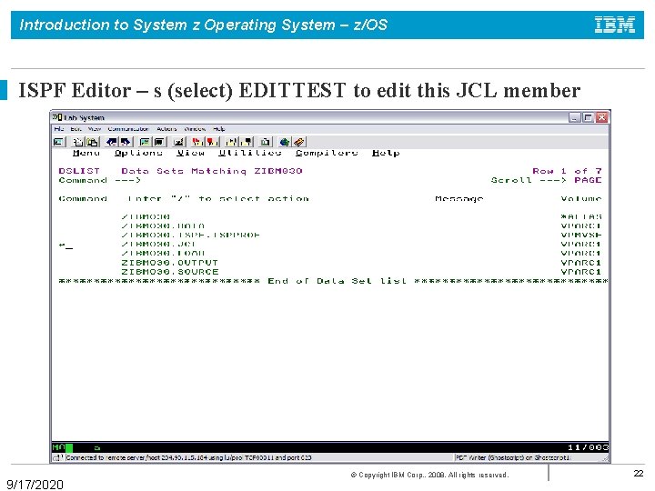Image resolution: width=655 pixels, height=491 pixels.
Task: Select the ZIBM030.SOURCE data set row
Action: (x=170, y=272)
